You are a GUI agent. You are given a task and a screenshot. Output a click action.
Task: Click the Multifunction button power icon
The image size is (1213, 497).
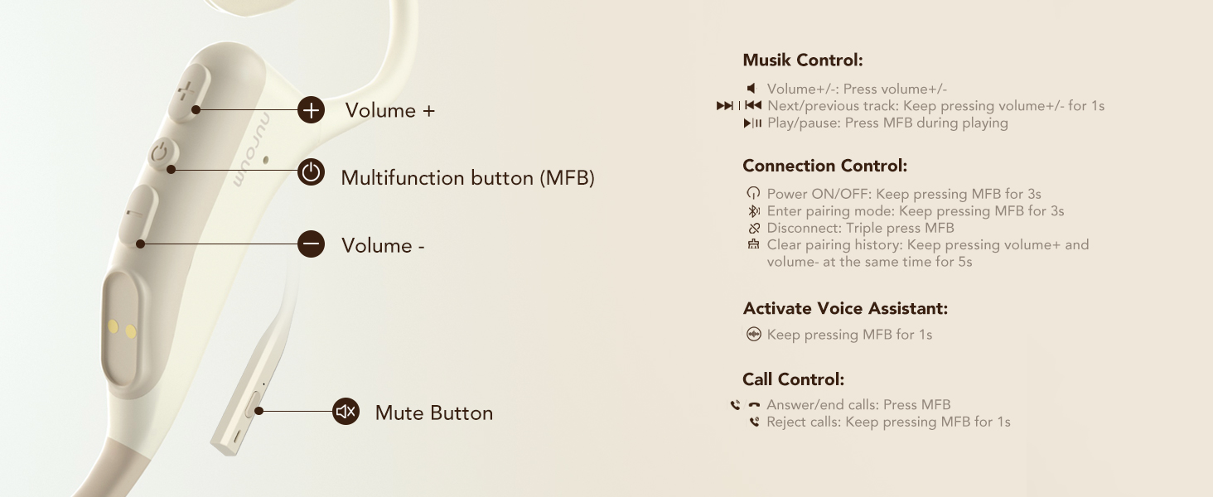311,173
